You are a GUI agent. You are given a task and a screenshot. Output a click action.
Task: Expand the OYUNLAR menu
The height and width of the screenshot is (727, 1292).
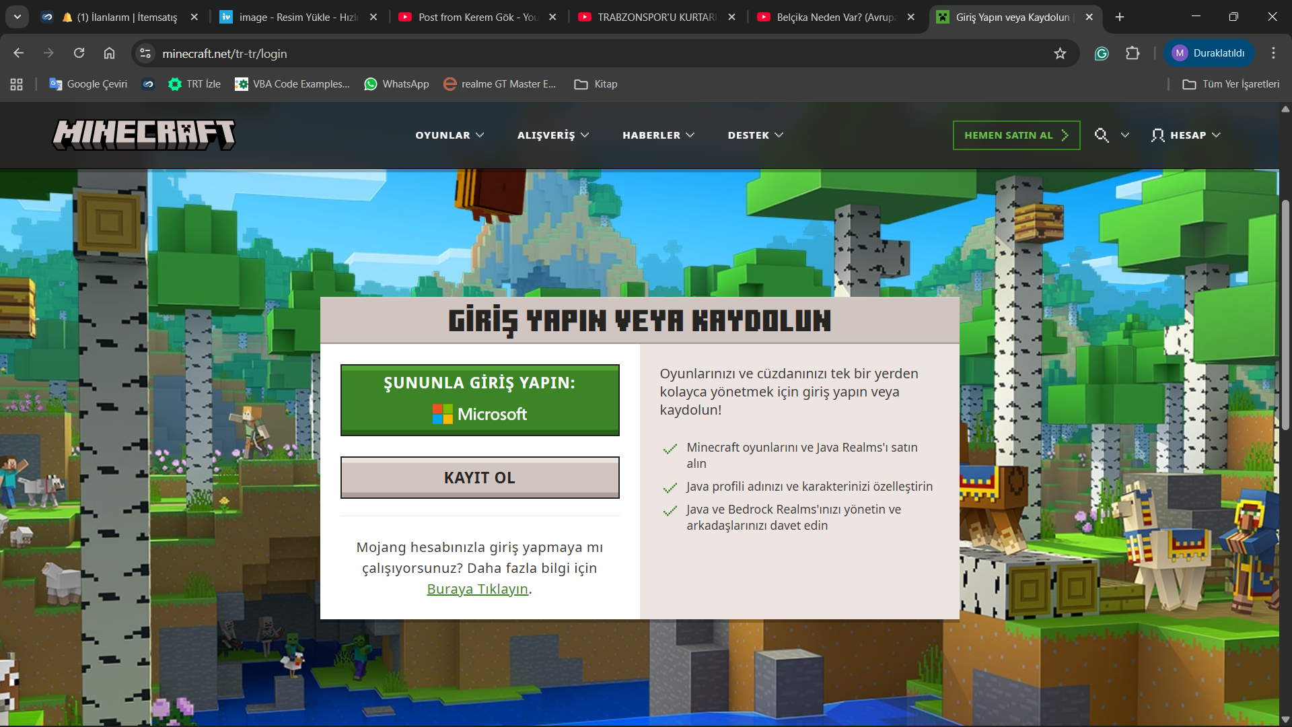click(450, 135)
